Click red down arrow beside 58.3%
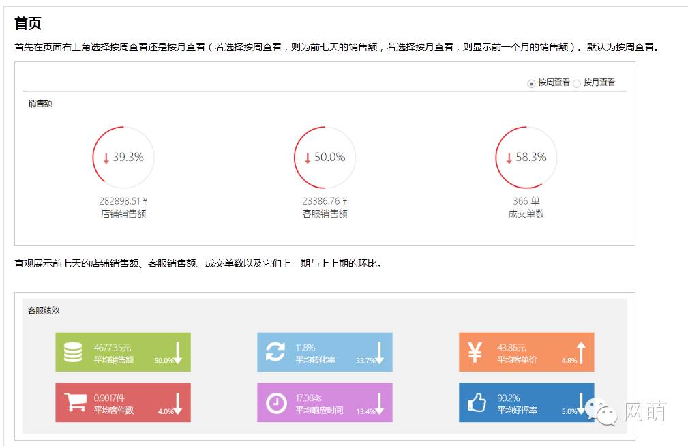Viewport: 688px width, 446px height. coord(509,158)
